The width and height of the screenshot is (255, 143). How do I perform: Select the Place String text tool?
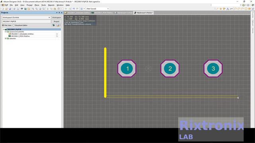(228, 9)
